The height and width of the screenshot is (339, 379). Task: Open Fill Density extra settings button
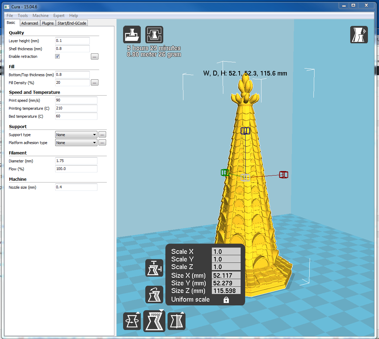pyautogui.click(x=95, y=83)
